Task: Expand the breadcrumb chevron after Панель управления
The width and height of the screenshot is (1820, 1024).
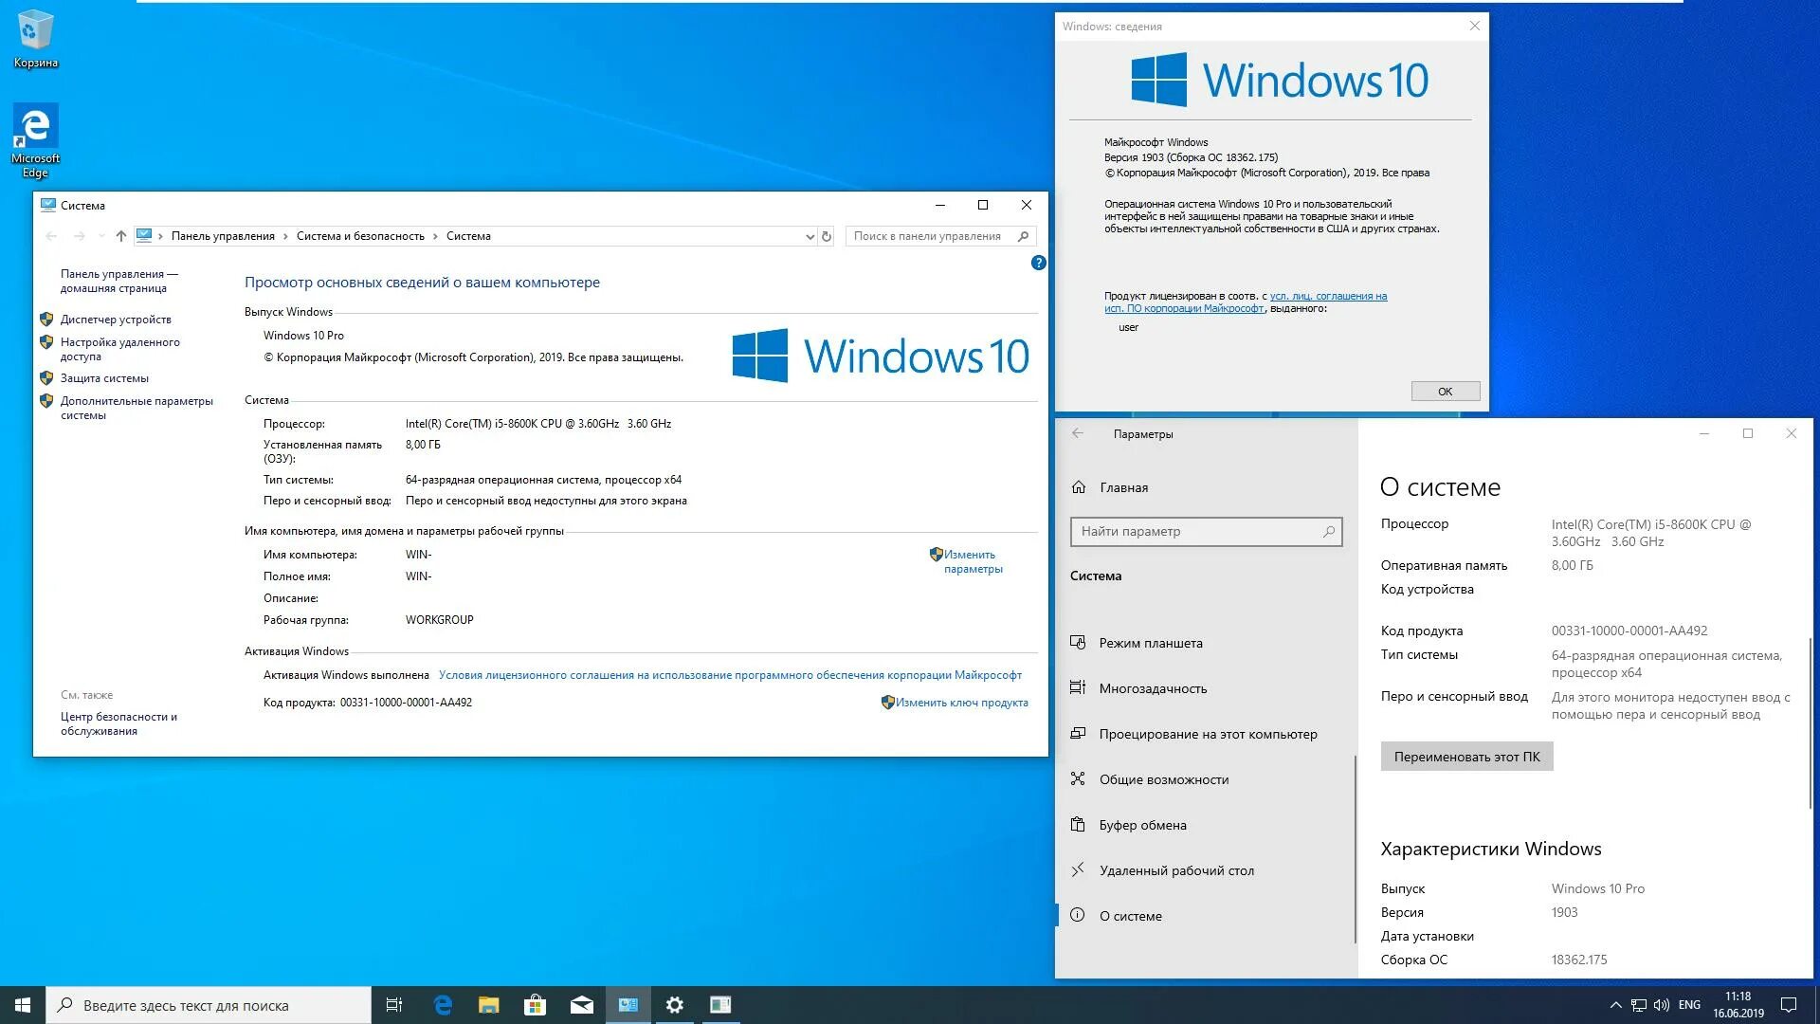Action: 285,236
